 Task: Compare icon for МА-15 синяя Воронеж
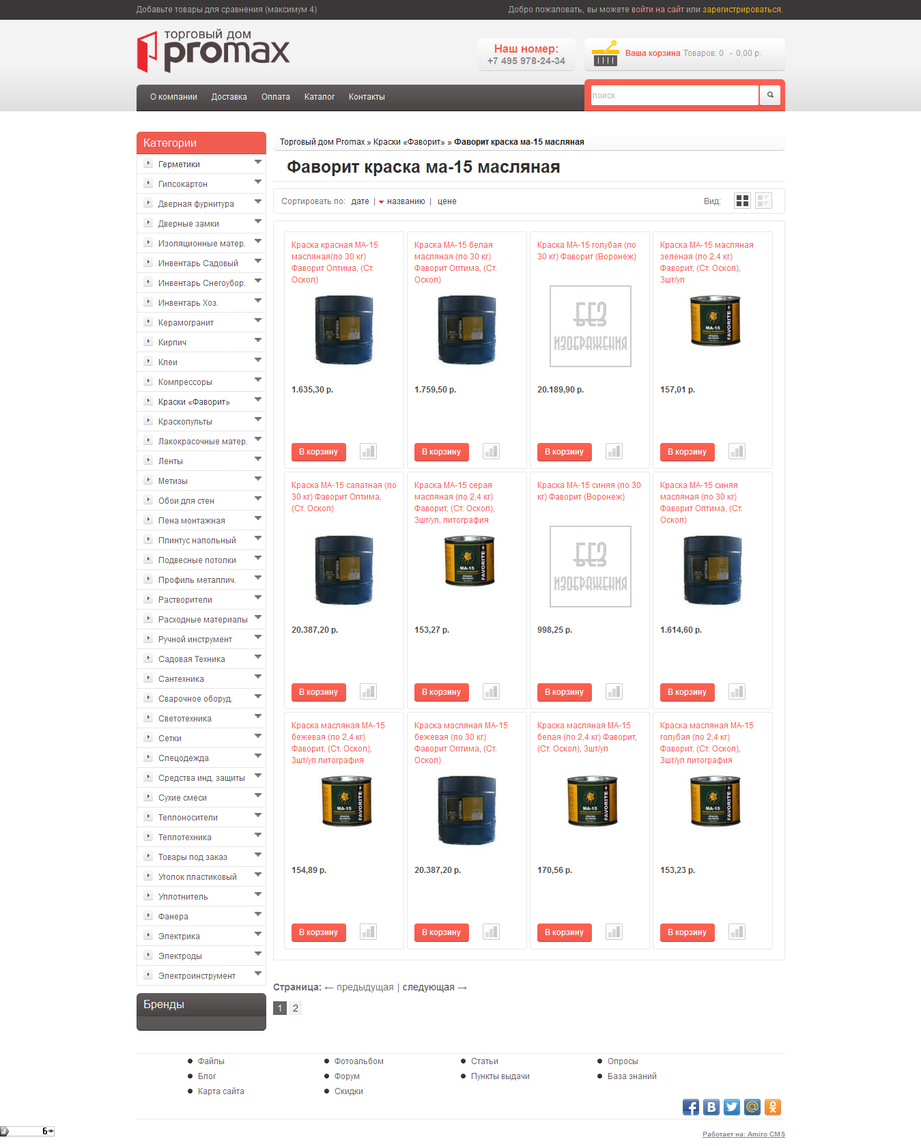[614, 691]
